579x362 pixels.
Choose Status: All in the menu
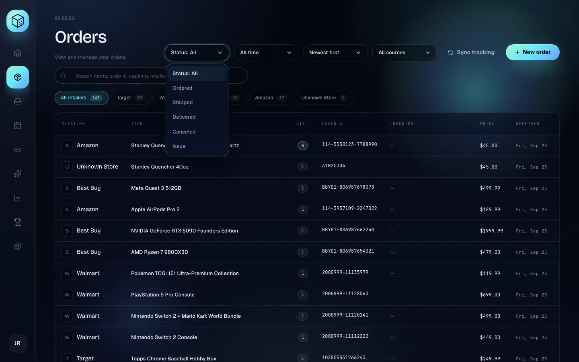pyautogui.click(x=197, y=74)
